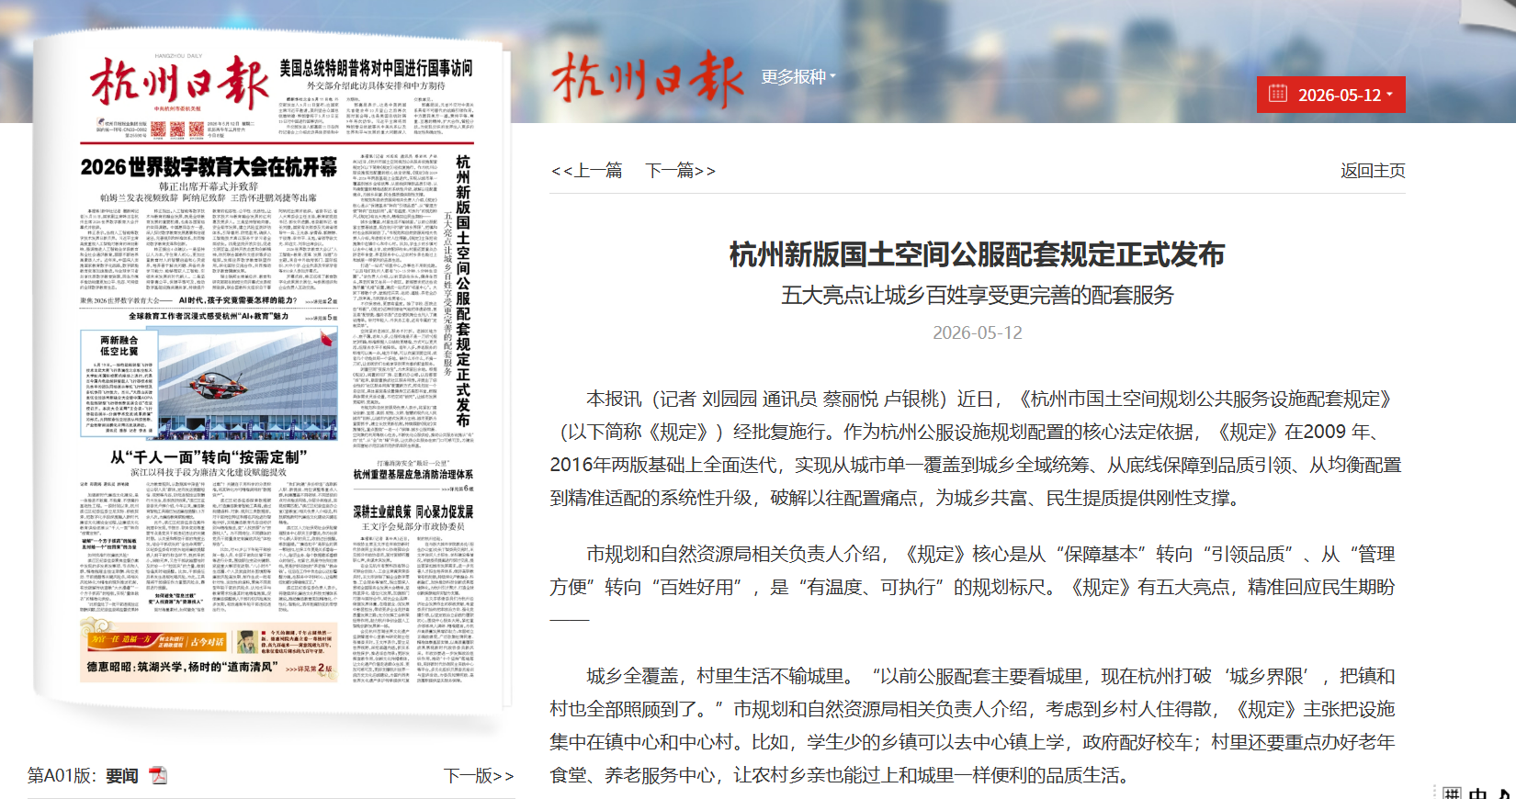Click the article title 杭州新版国土空间公服配套规定正式发布

(x=978, y=254)
